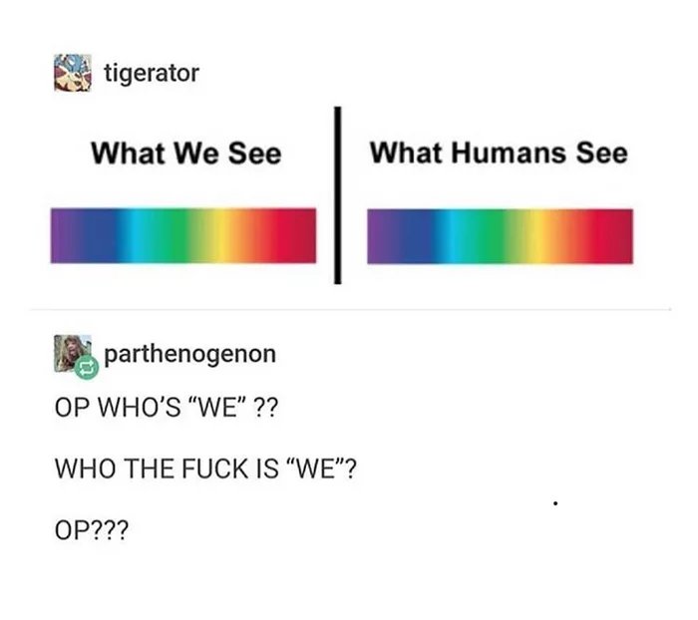Click the green reblog badge icon
Image resolution: width=698 pixels, height=620 pixels.
click(87, 368)
